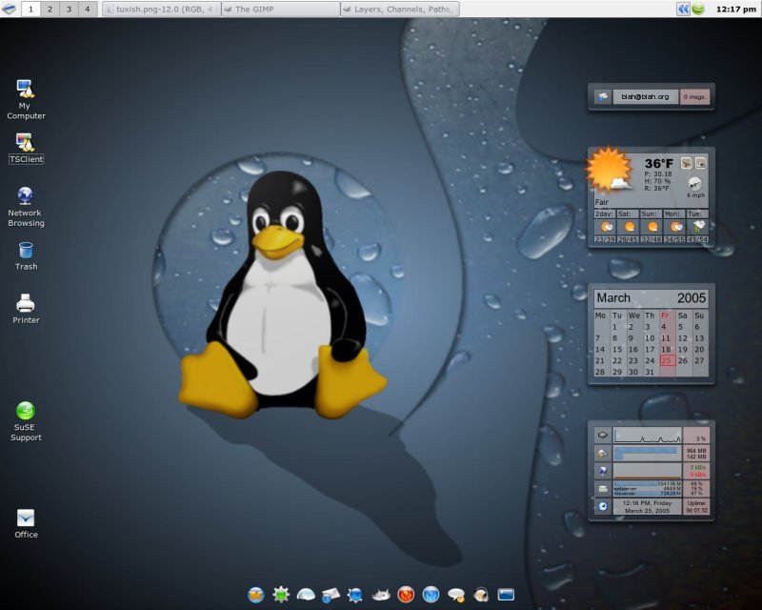Select Tue forecast icon in weather widget
The height and width of the screenshot is (610, 762).
698,227
